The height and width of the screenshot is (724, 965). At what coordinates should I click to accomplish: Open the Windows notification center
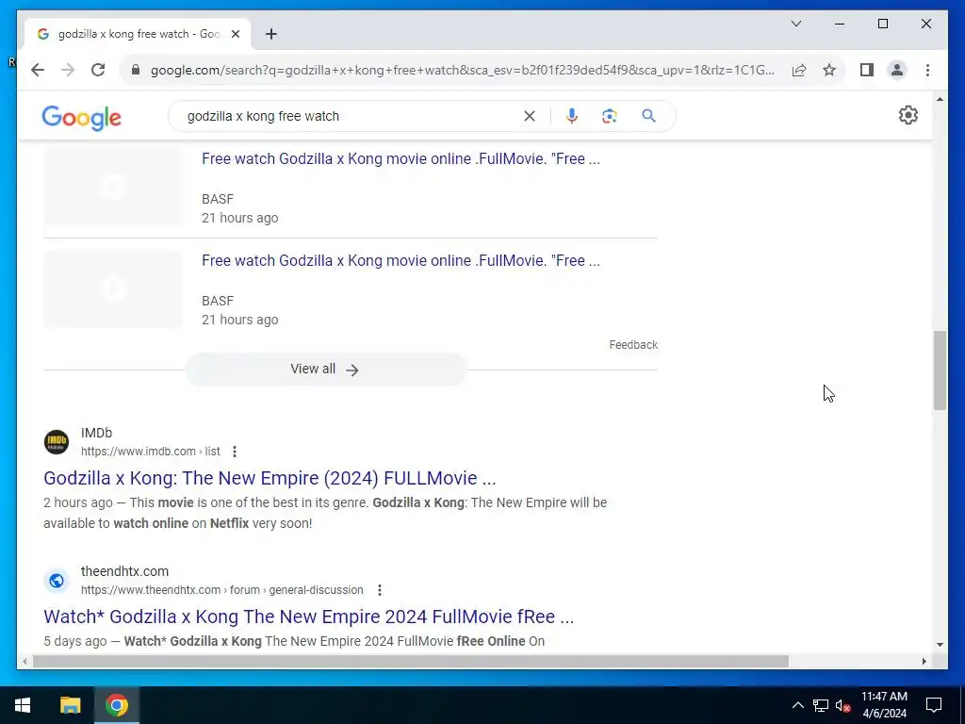934,705
